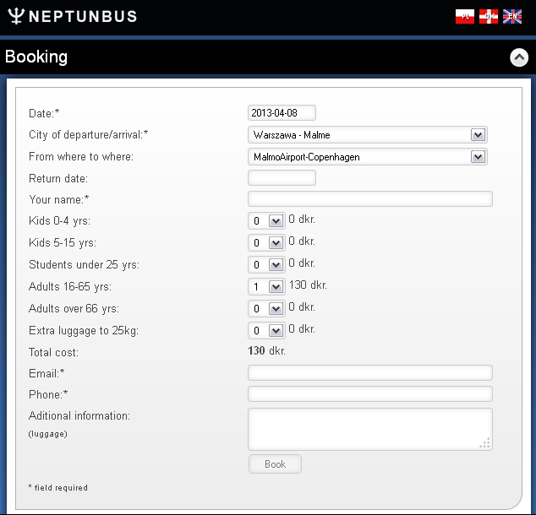Select the Danish DK flag
This screenshot has height=515, width=536.
click(x=489, y=16)
